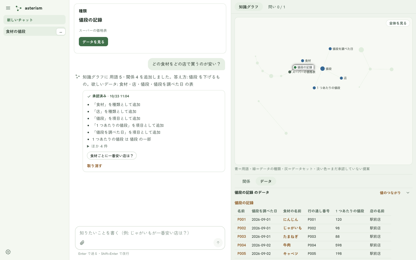Start a 新しいチャット
The image size is (416, 260).
[34, 20]
